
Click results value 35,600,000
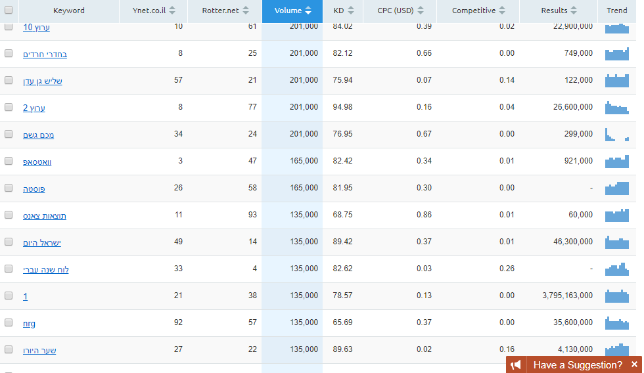tap(573, 322)
